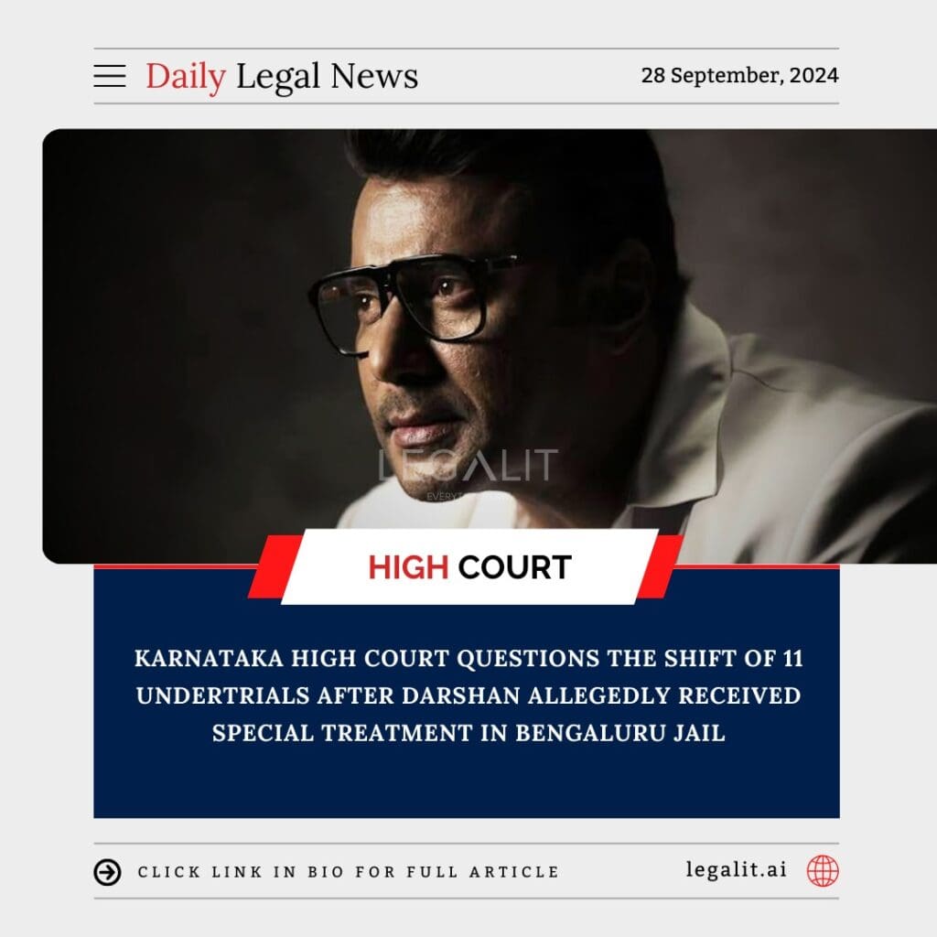
Task: Click the circled arrow icon
Action: [108, 872]
